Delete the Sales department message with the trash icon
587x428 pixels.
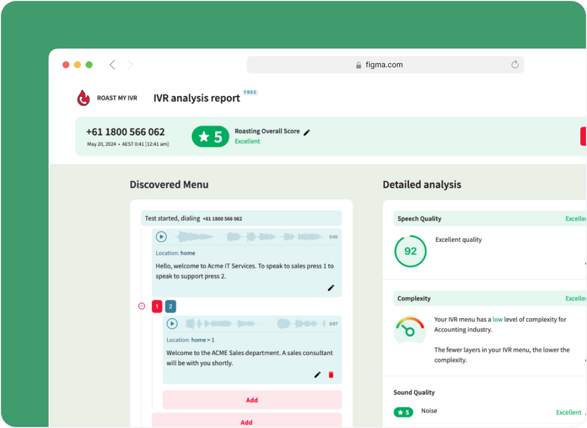coord(331,374)
